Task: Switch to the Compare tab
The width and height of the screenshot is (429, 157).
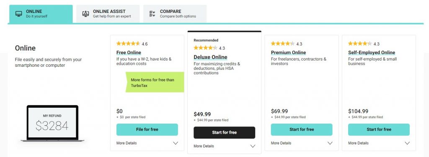Action: [175, 14]
